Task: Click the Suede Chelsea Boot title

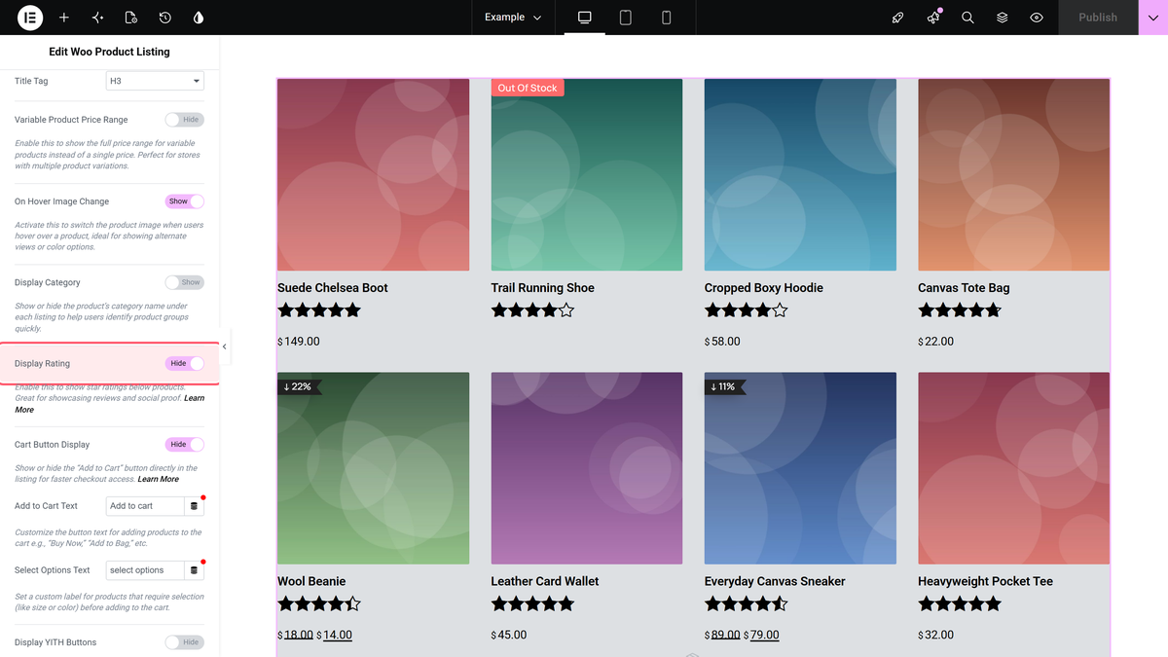Action: coord(333,288)
